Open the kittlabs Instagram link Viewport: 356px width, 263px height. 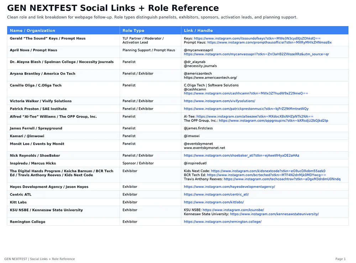[214, 202]
